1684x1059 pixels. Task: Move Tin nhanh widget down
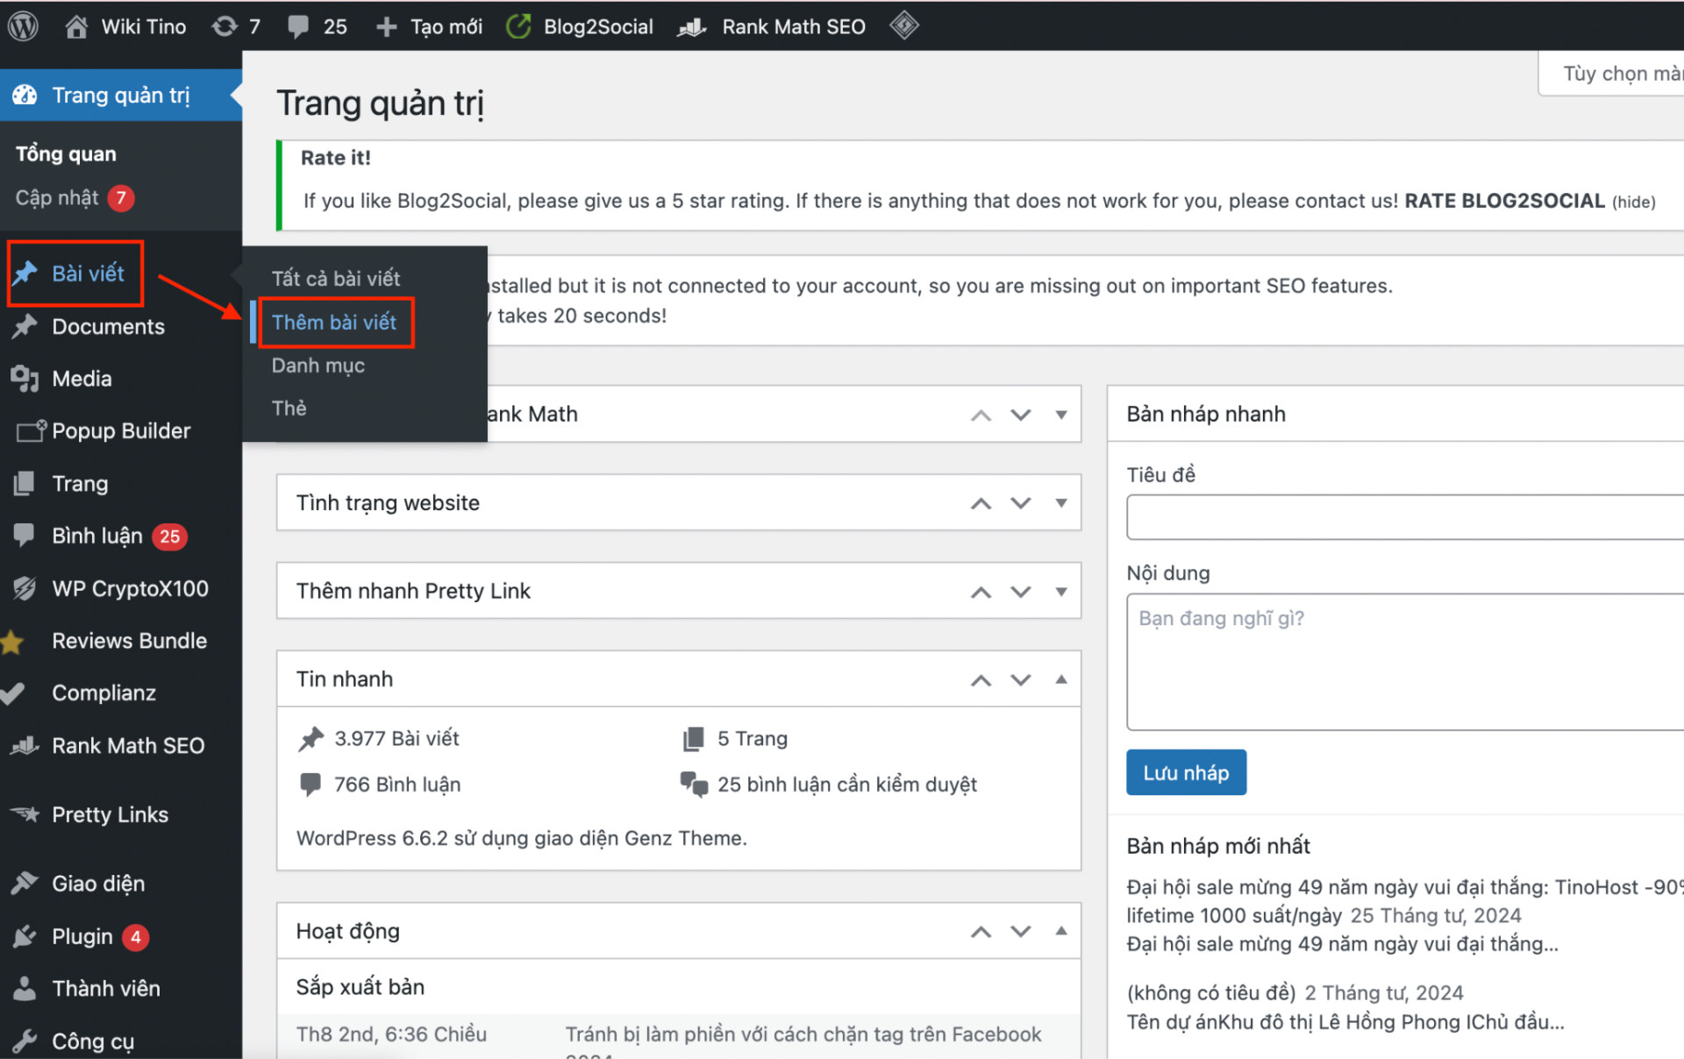click(1021, 679)
